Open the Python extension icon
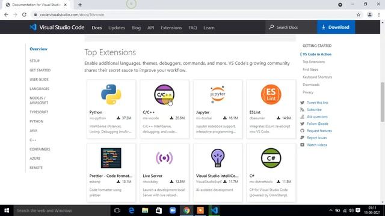385x216 pixels. coord(111,95)
